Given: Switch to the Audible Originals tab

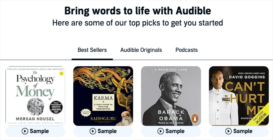Looking at the screenshot, I should pos(141,50).
